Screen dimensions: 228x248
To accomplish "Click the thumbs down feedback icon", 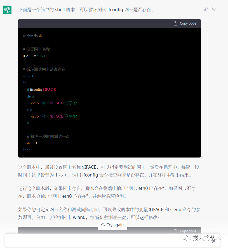I will point(214,9).
